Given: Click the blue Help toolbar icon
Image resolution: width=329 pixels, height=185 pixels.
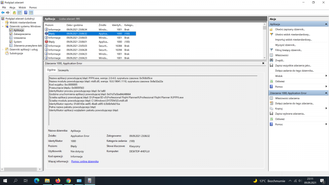Looking at the screenshot, I should point(25,13).
